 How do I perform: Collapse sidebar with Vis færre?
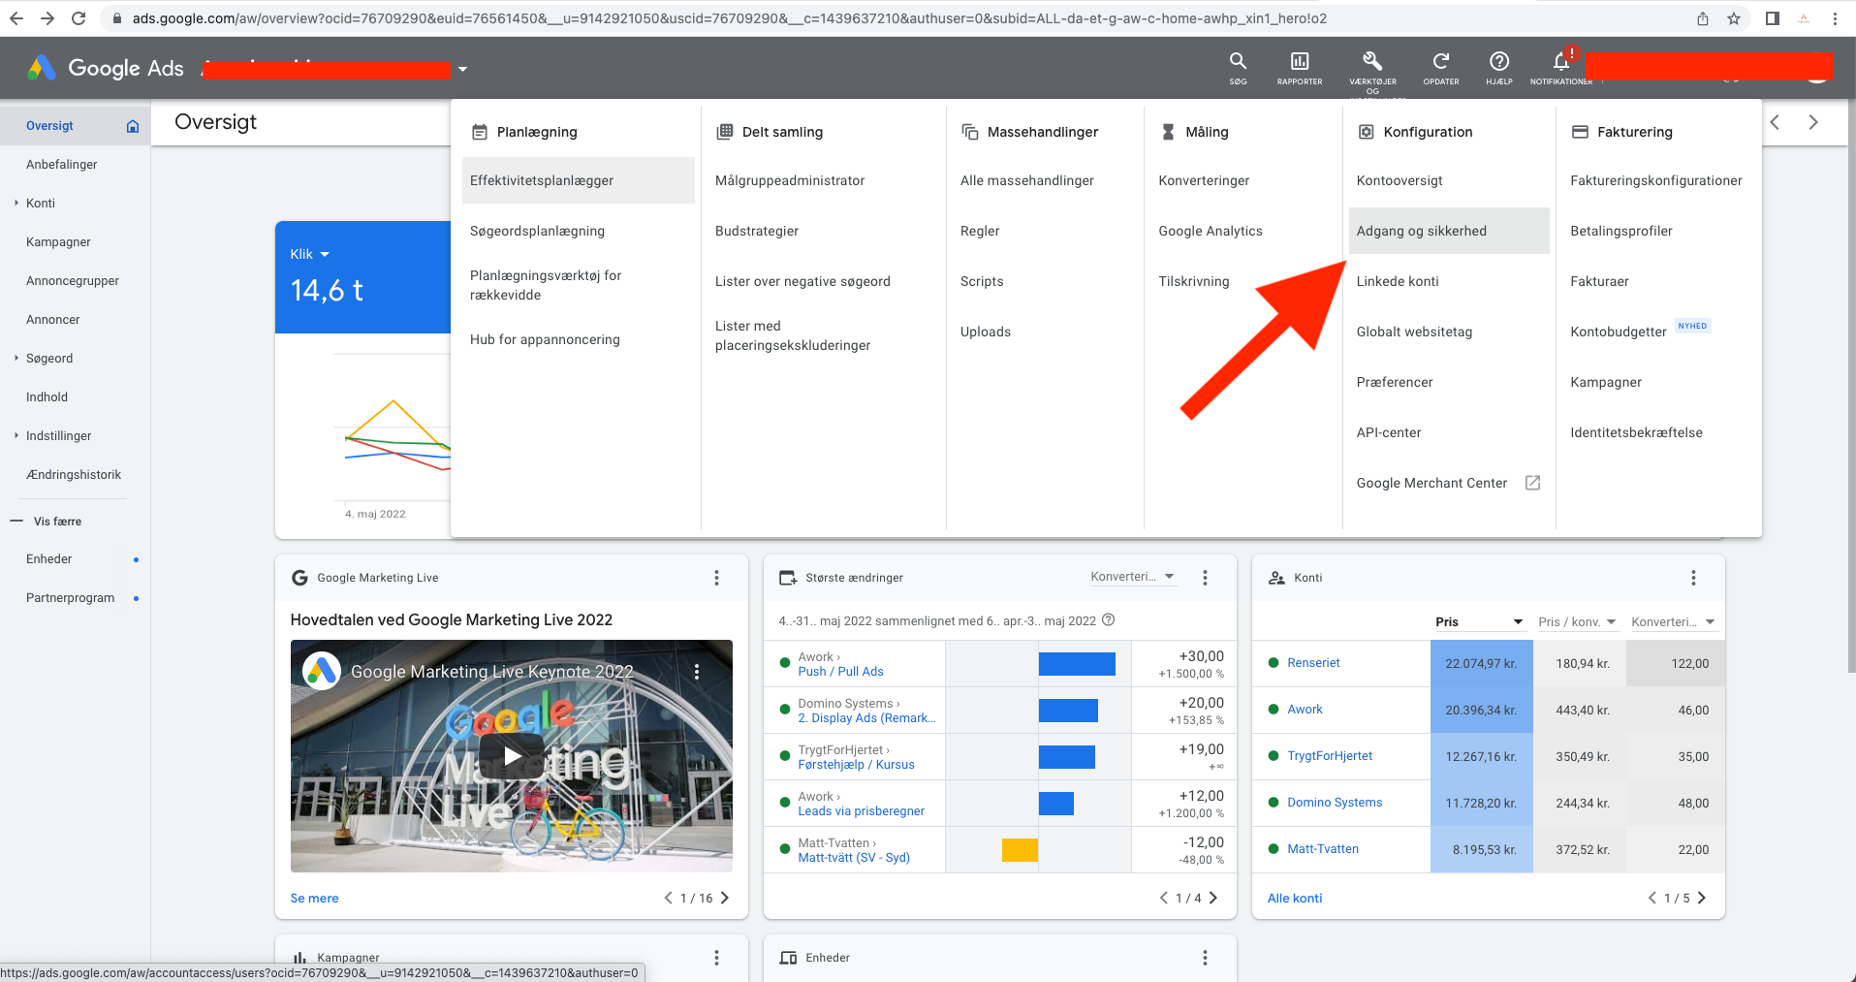point(47,522)
